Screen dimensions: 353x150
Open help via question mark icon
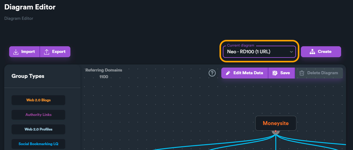tap(212, 73)
